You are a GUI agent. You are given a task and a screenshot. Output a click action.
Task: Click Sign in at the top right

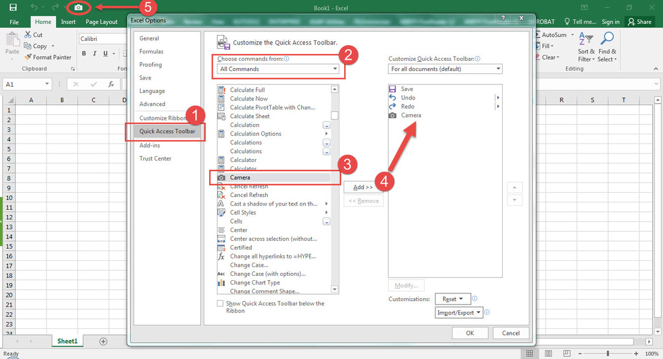(x=611, y=22)
